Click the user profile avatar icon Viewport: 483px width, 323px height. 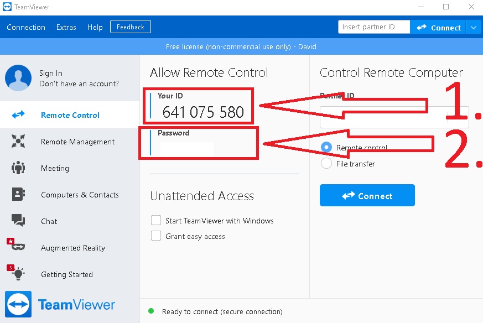point(18,78)
